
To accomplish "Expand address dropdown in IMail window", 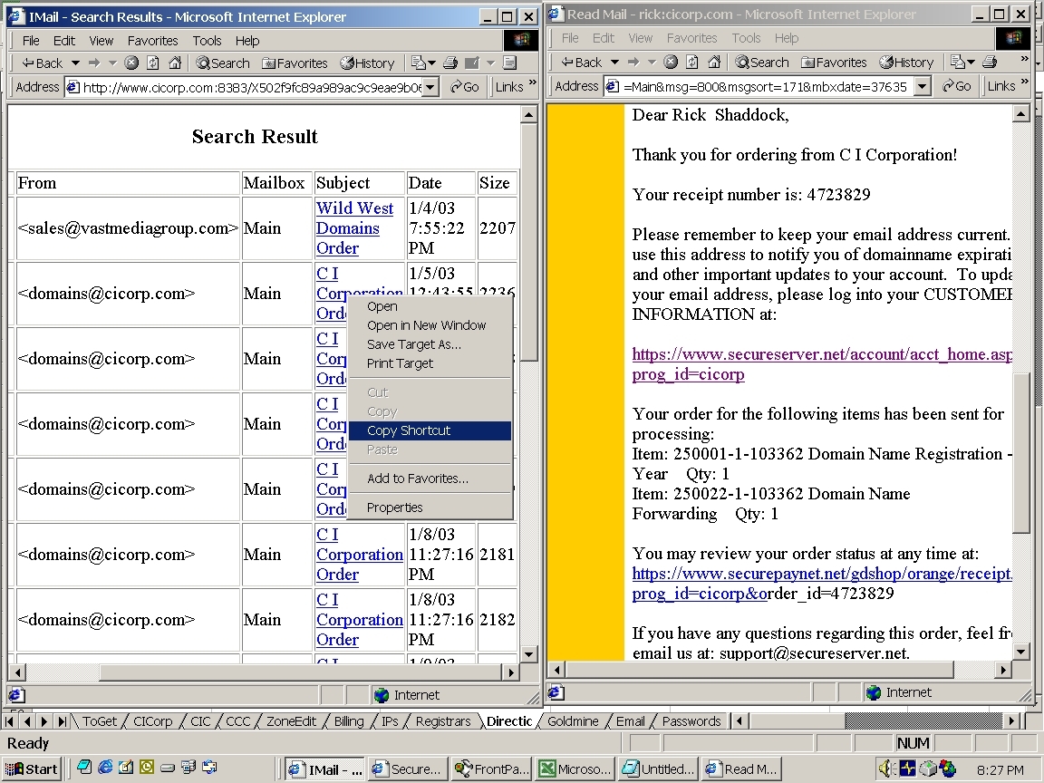I will [x=431, y=87].
